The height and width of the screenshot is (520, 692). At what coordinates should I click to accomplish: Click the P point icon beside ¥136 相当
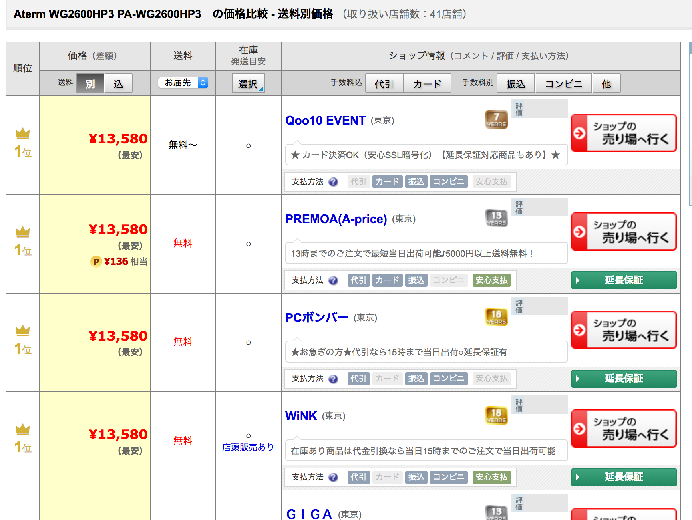(96, 262)
